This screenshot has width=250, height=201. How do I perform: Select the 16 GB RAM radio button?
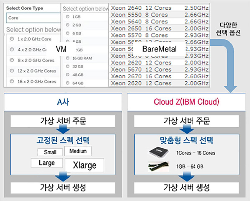click(x=67, y=58)
